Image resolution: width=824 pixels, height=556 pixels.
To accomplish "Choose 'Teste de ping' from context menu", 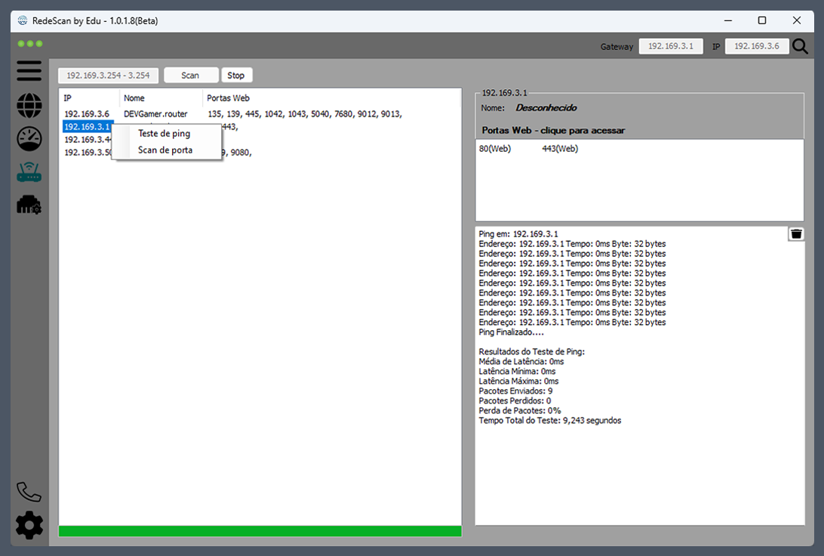I will 164,134.
